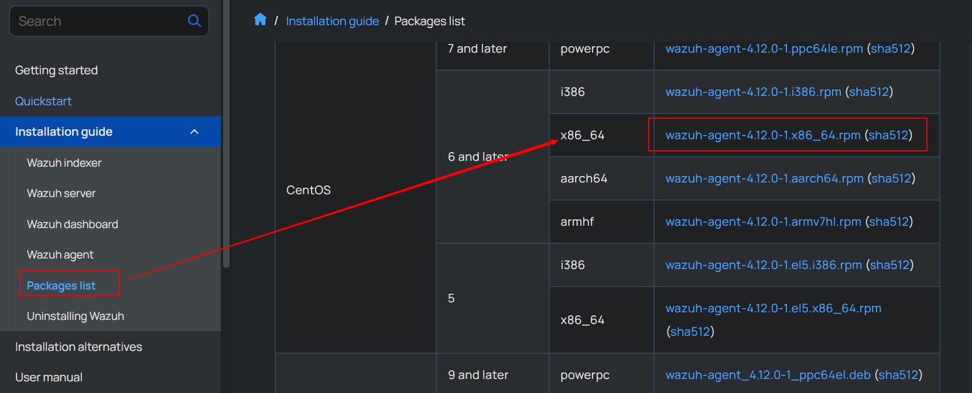Download wazuh-agent-4.12.0-1.i386.rpm package

(x=753, y=92)
